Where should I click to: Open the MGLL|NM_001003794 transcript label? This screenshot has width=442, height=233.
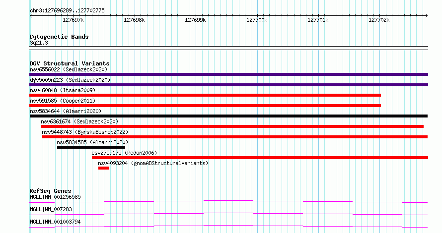(55, 222)
